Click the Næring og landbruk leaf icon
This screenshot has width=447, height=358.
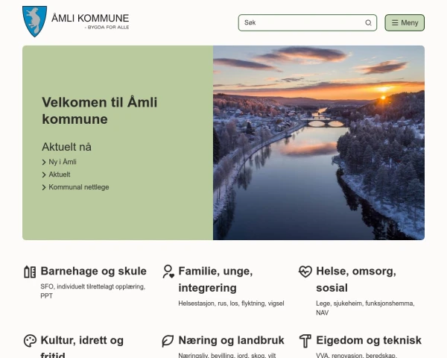168,341
